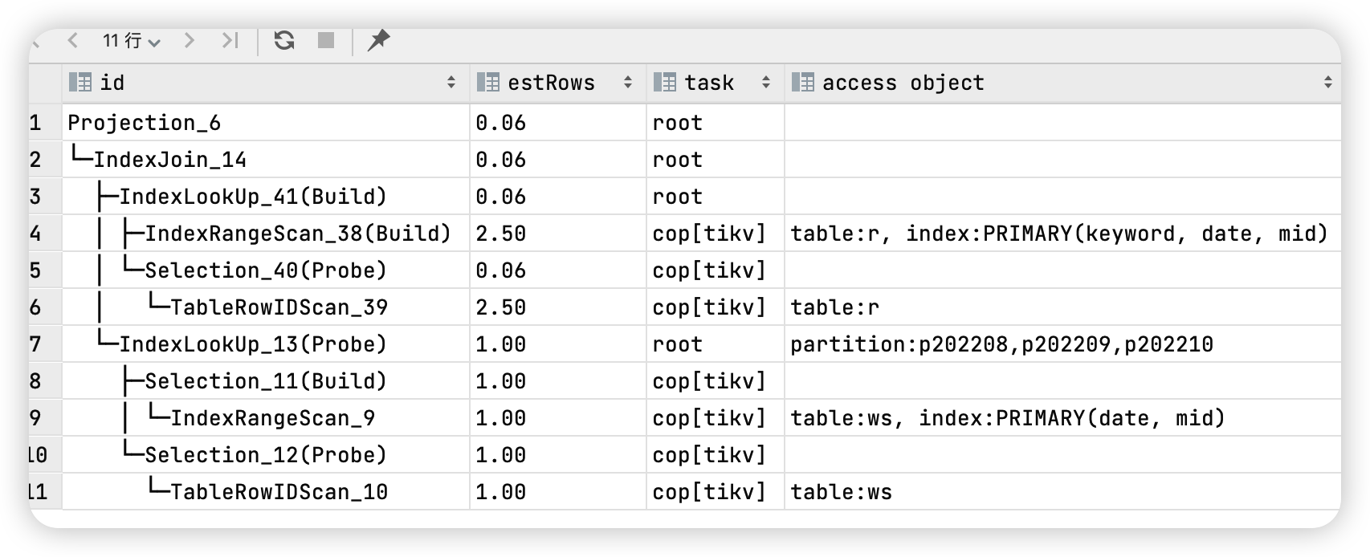Select the partition:p202208,p202209,p202210 cell
The height and width of the screenshot is (557, 1370).
click(x=1001, y=344)
